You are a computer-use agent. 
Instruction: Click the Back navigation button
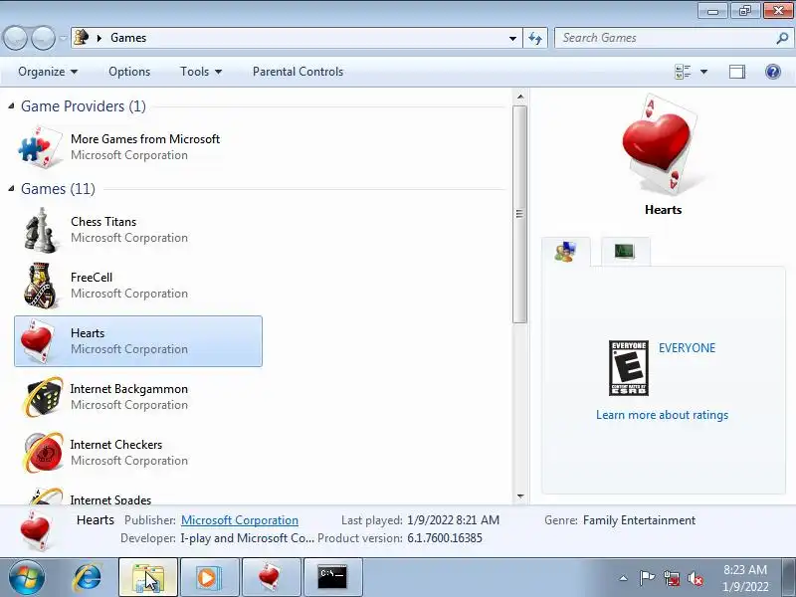tap(15, 38)
